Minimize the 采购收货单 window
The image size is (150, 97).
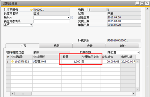click(137, 3)
